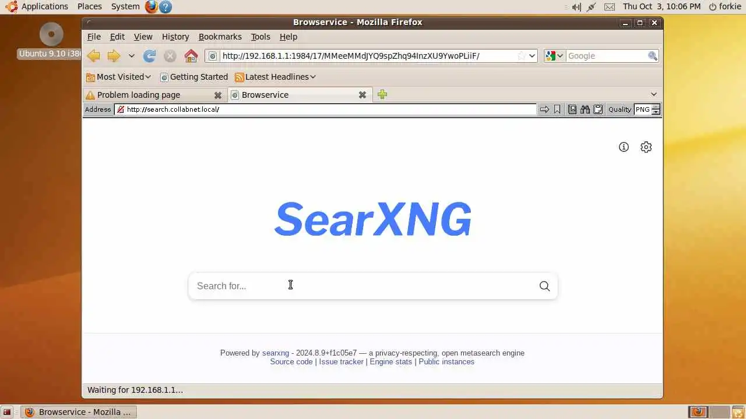Open the Bookmarks menu

[x=220, y=37]
